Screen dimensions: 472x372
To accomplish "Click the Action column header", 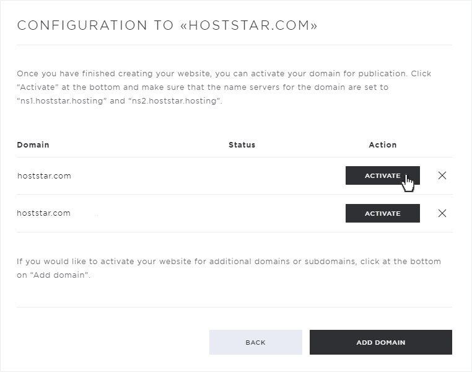I will (x=383, y=145).
